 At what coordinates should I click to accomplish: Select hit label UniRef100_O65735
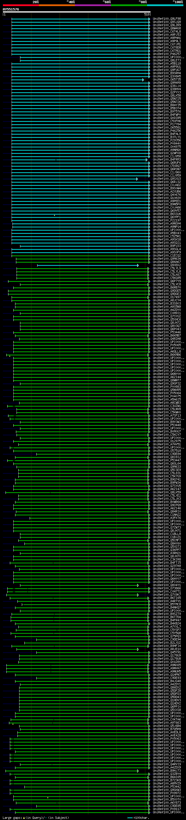tap(167, 80)
